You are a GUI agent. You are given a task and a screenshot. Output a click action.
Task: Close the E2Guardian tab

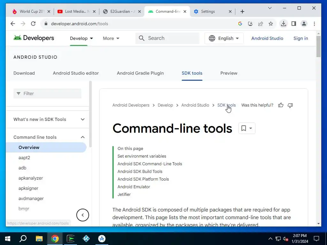coord(140,11)
